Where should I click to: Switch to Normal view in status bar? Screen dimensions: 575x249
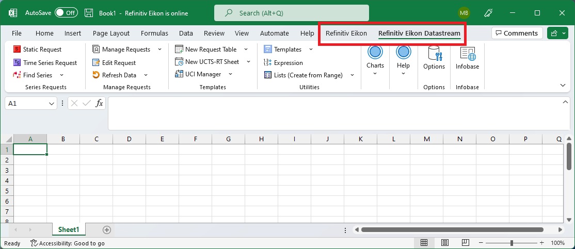click(424, 243)
